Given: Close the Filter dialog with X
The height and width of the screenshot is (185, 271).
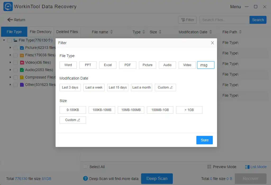Looking at the screenshot, I should 213,43.
